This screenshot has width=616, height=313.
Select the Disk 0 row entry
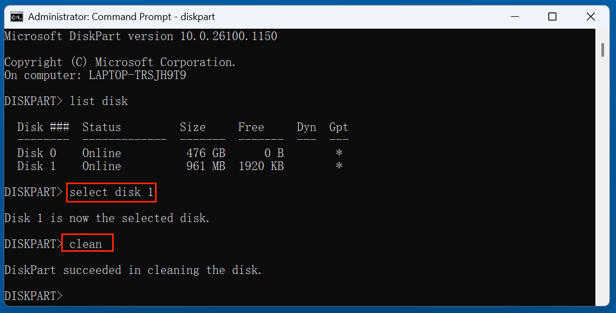(x=36, y=153)
